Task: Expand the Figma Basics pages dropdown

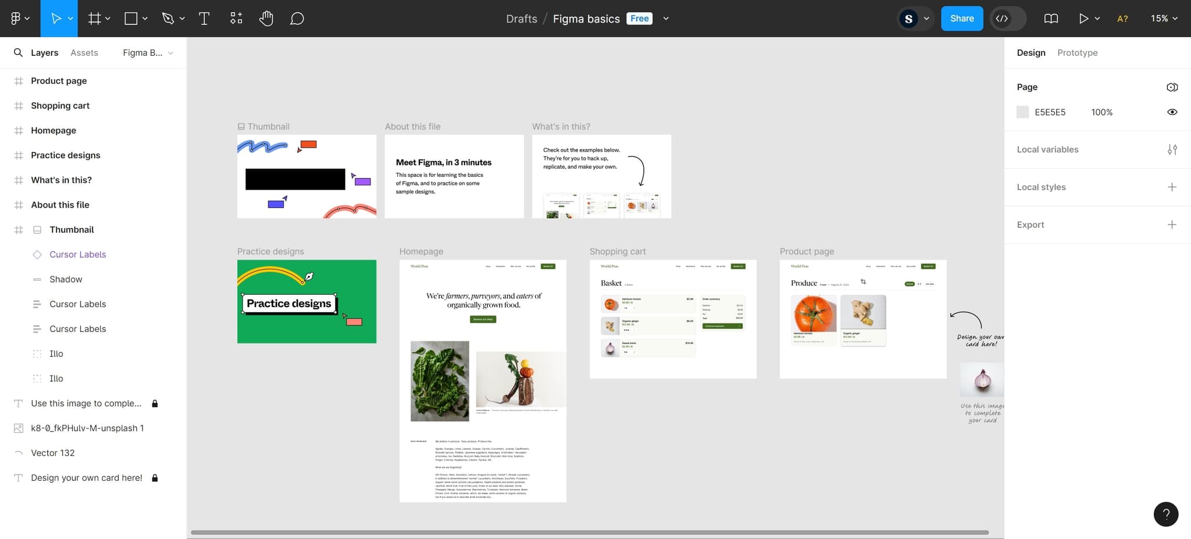Action: 148,53
